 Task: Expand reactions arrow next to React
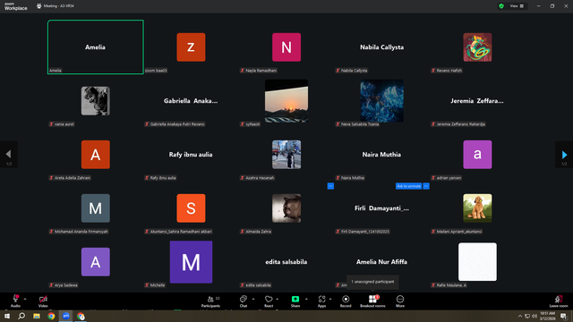tap(278, 299)
